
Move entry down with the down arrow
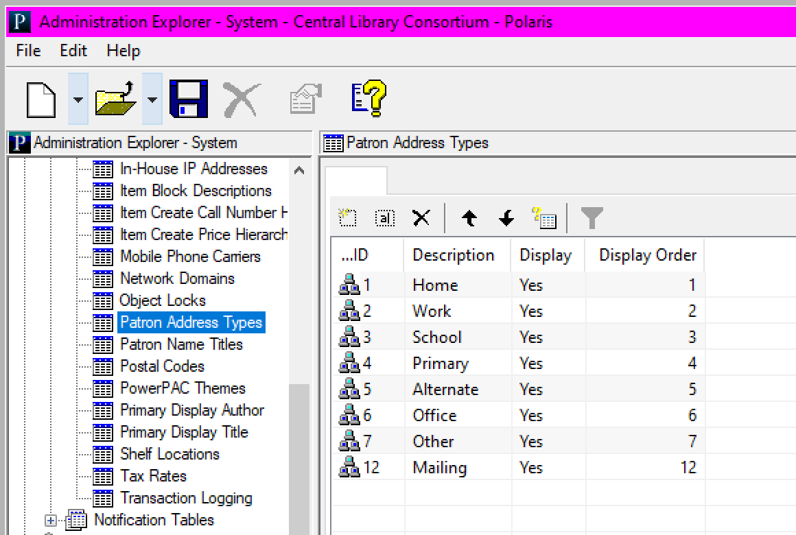tap(506, 218)
